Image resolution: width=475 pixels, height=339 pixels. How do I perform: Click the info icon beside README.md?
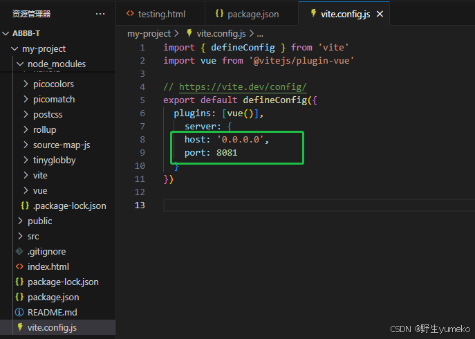19,312
